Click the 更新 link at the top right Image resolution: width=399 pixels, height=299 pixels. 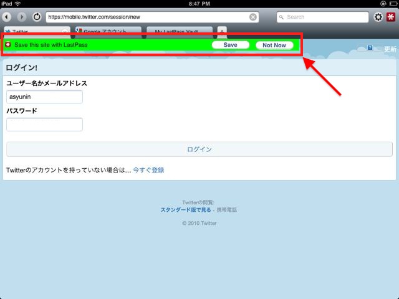tap(390, 49)
